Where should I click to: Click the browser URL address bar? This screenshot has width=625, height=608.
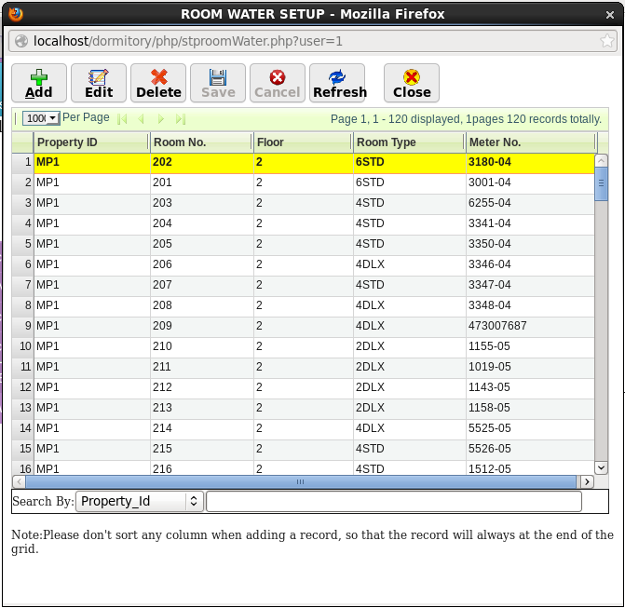(307, 41)
